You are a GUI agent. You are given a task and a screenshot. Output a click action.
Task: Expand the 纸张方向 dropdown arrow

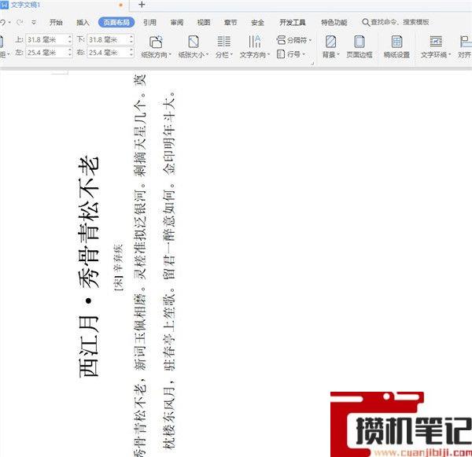tap(170, 55)
